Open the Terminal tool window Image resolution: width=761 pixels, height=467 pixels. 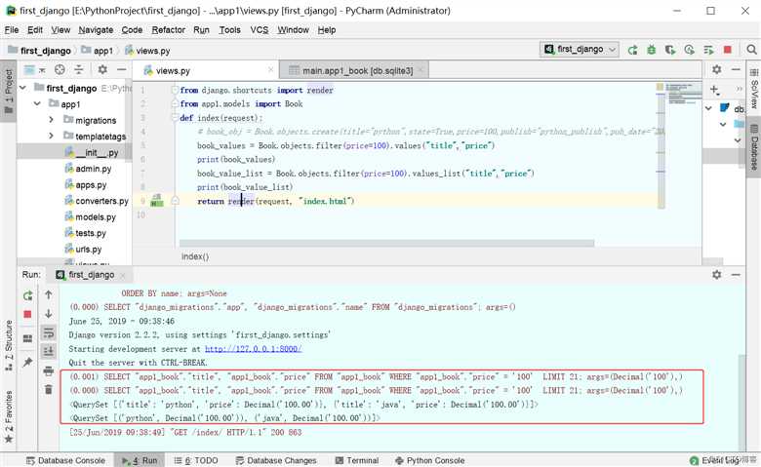356,460
